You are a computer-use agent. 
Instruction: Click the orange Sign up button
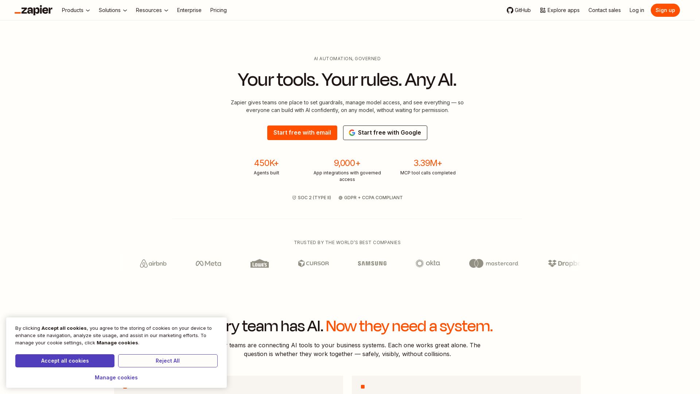[665, 10]
